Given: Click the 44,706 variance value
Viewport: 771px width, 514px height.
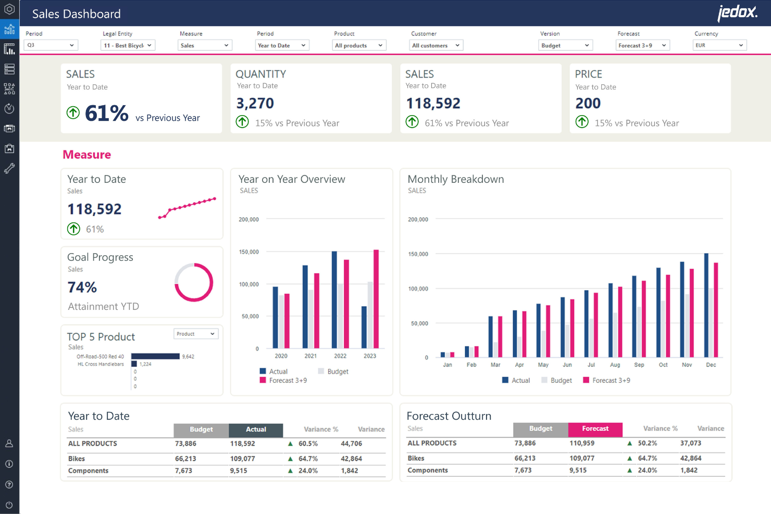Looking at the screenshot, I should pyautogui.click(x=352, y=444).
